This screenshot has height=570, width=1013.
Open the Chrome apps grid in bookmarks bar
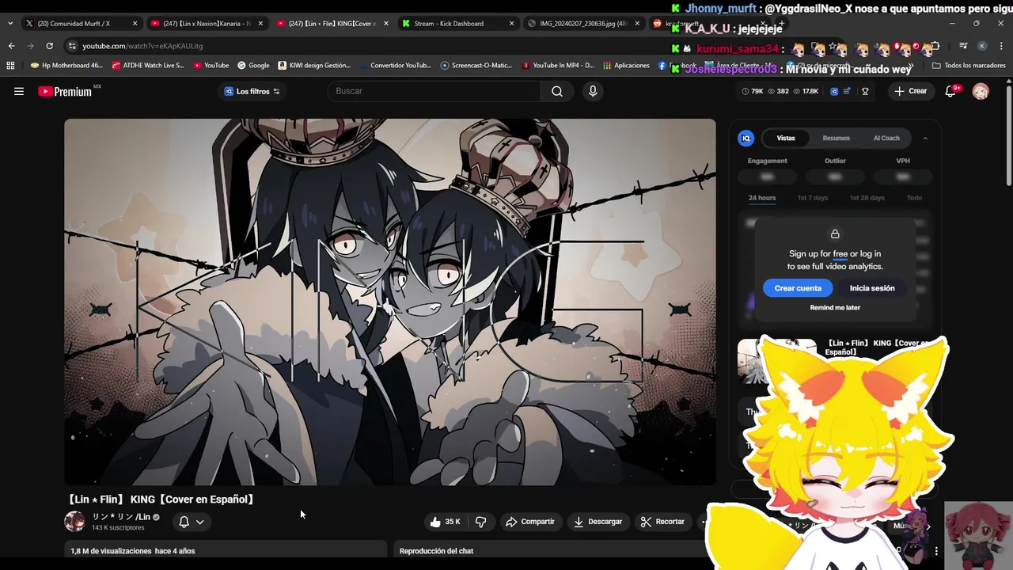[10, 65]
